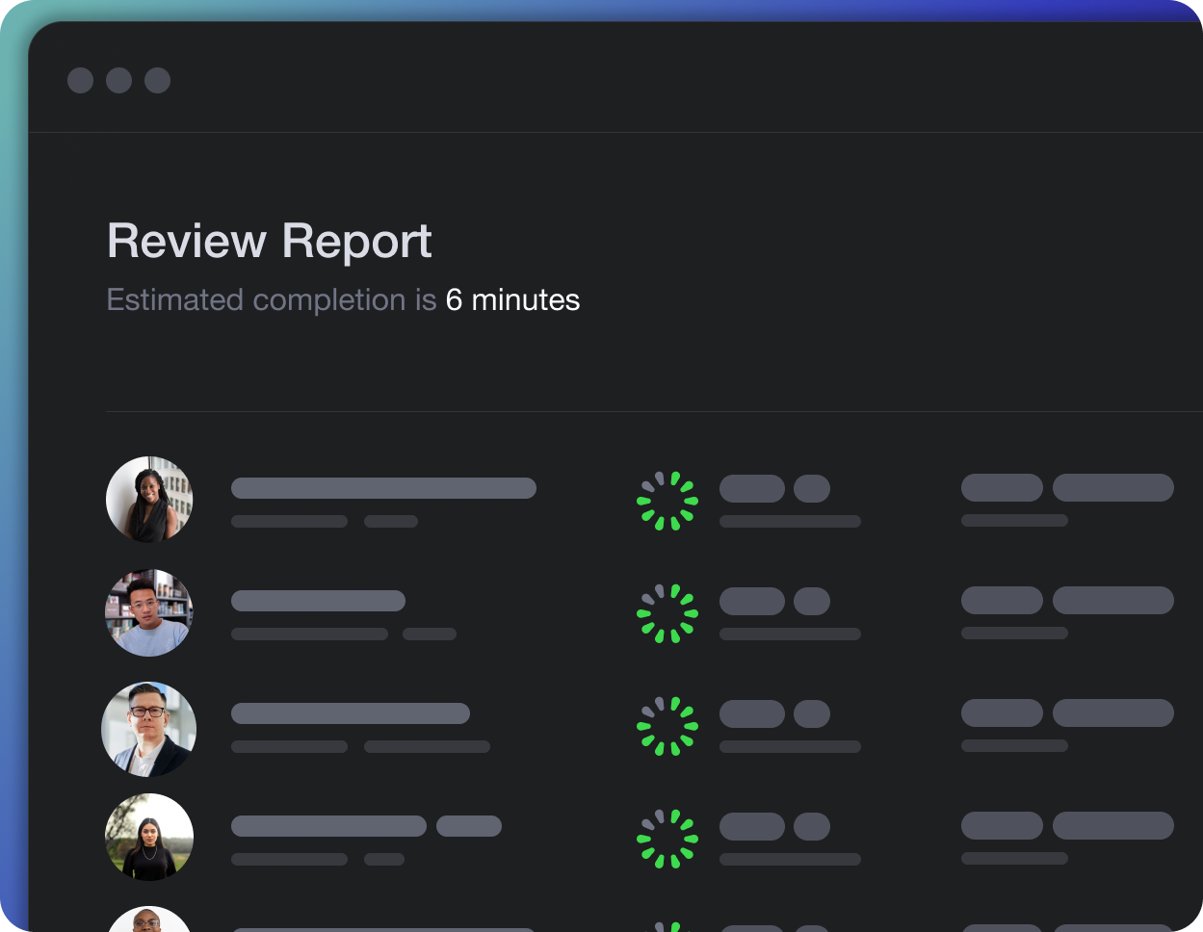The width and height of the screenshot is (1203, 932).
Task: Click the subtitle placeholder under the third row's name
Action: tap(289, 746)
